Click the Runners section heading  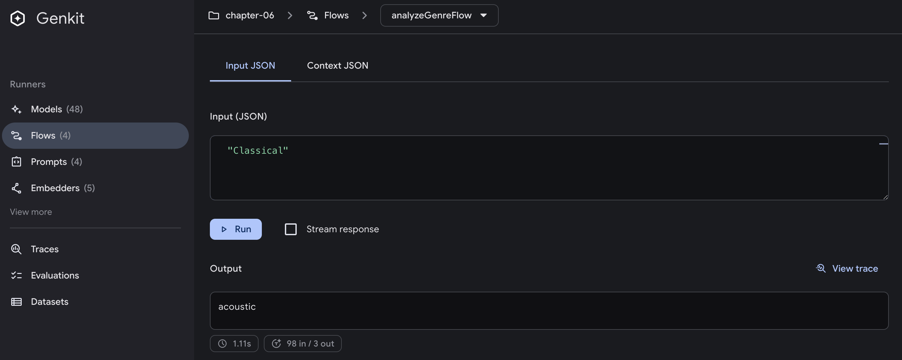(28, 84)
